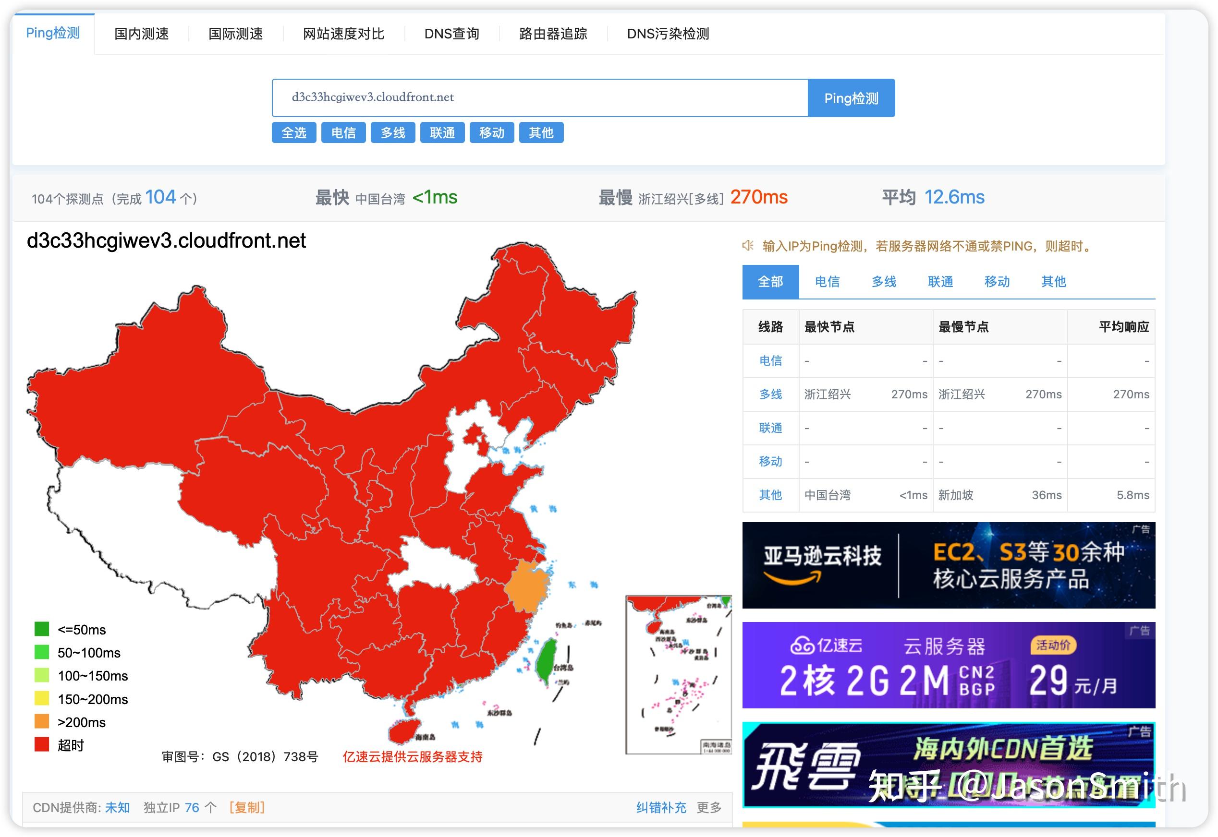Click the <=50ms dark green legend swatch
Viewport: 1218px width, 837px height.
(41, 629)
